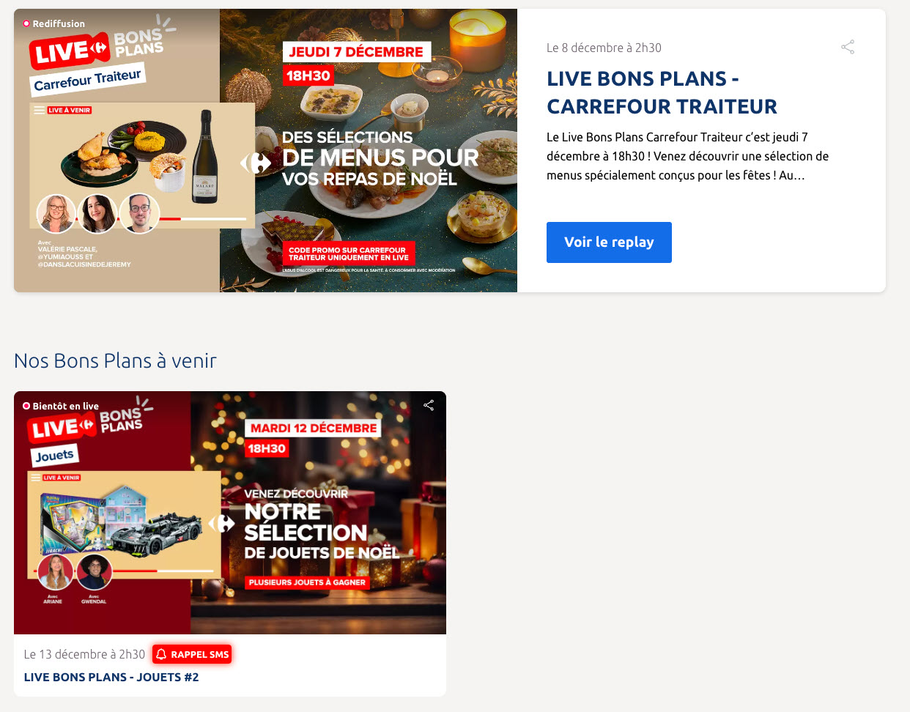Click the share icon on the Carrefour Traiteur card
Screen dimensions: 910x712
848,48
